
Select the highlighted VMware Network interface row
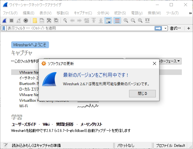pos(25,72)
